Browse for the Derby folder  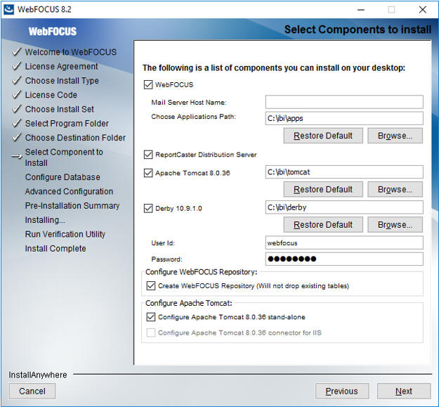395,225
